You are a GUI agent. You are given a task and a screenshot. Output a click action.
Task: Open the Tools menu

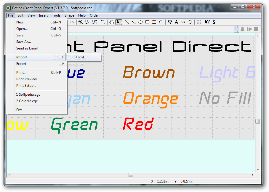click(x=56, y=15)
